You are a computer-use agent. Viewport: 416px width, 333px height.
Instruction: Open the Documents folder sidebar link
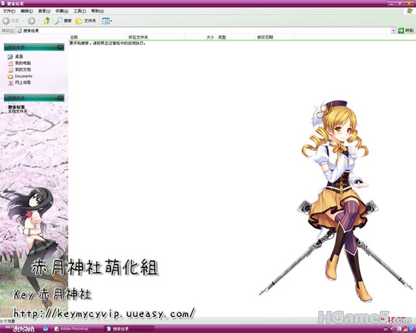[23, 76]
